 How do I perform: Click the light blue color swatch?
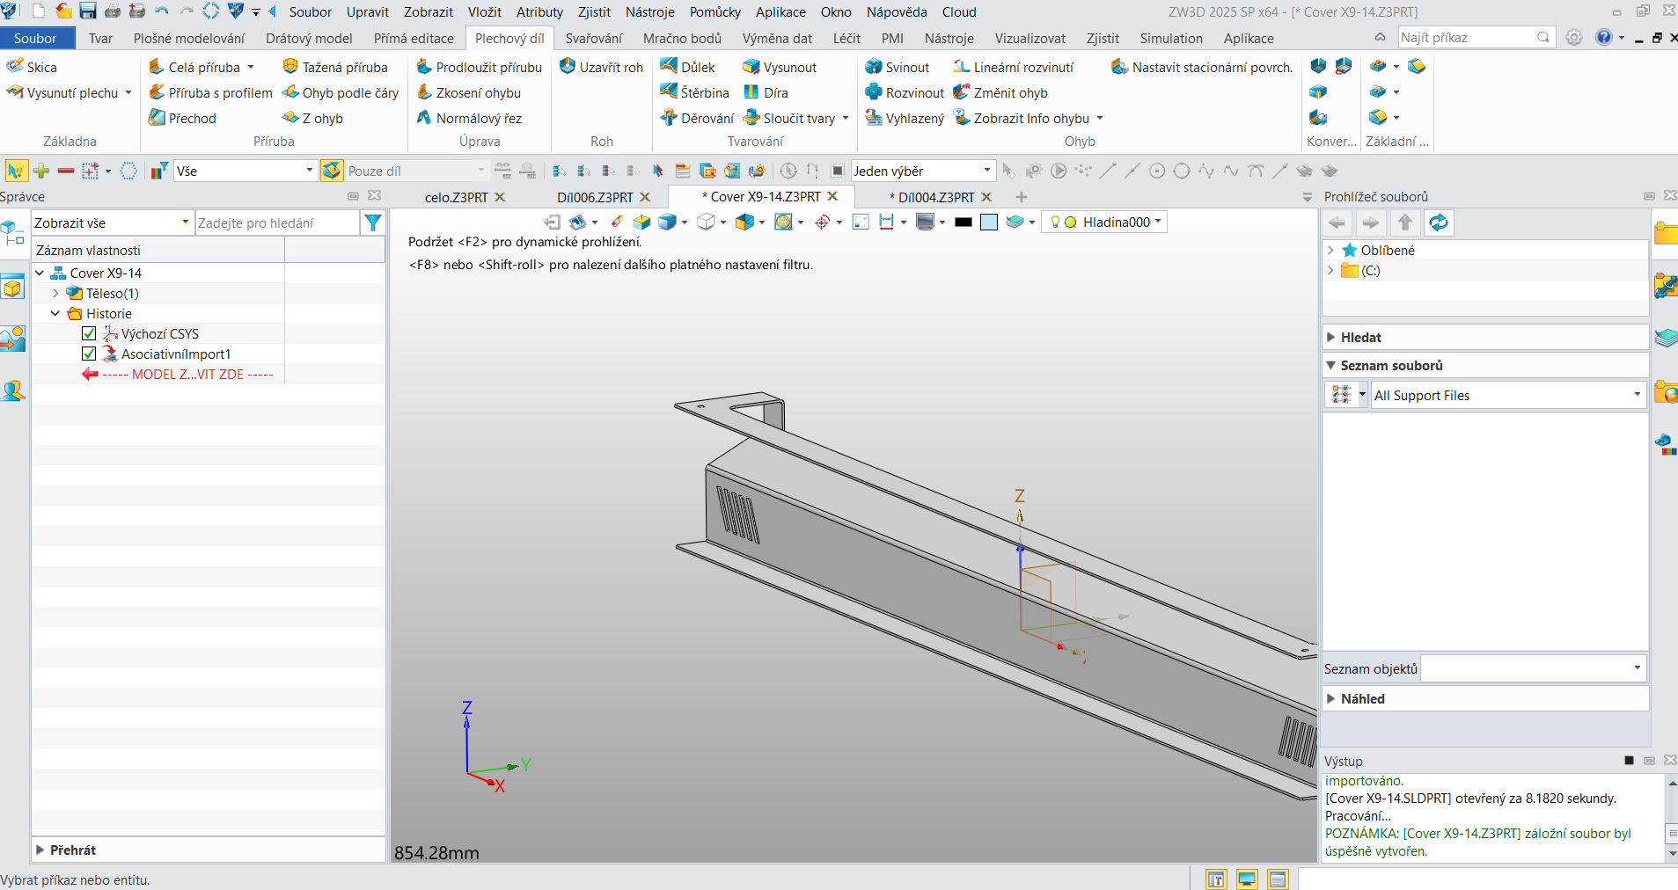(x=989, y=222)
